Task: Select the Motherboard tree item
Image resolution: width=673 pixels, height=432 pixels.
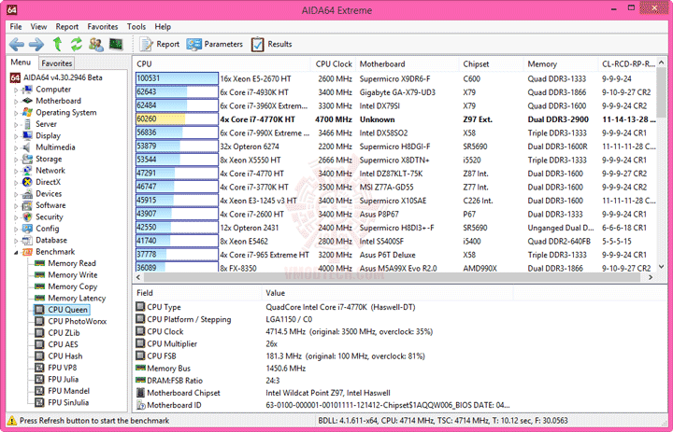Action: (x=58, y=101)
